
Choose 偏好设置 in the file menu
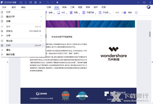click(x=23, y=54)
